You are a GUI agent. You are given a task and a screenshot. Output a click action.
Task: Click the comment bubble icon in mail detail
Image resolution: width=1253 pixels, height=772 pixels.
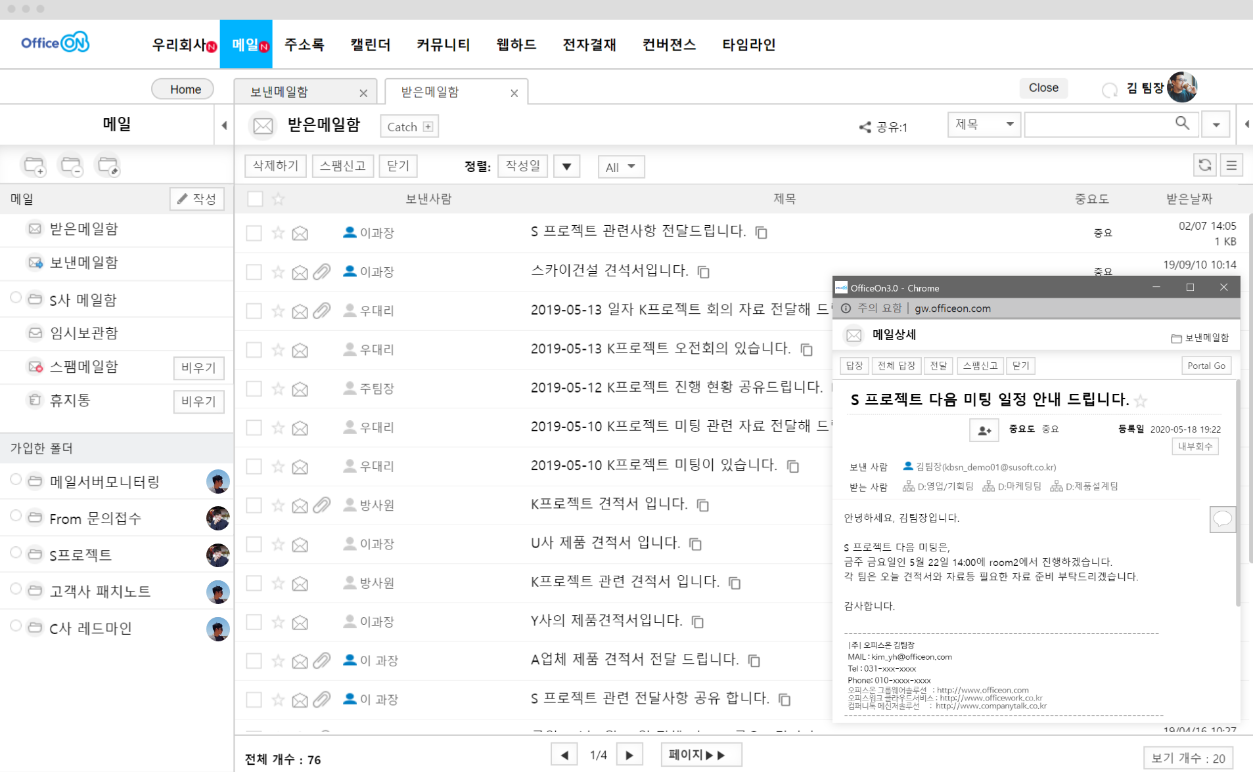[1222, 519]
